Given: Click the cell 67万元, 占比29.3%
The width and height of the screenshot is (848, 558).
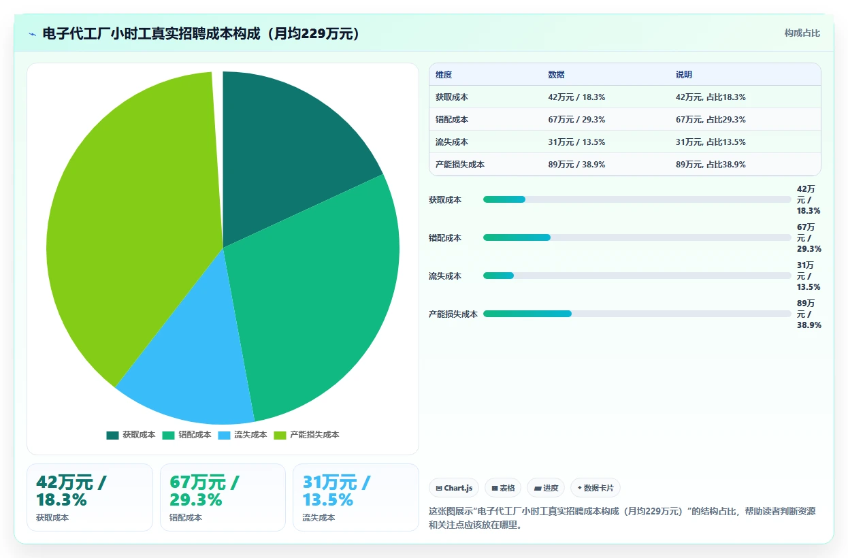Looking at the screenshot, I should point(711,120).
